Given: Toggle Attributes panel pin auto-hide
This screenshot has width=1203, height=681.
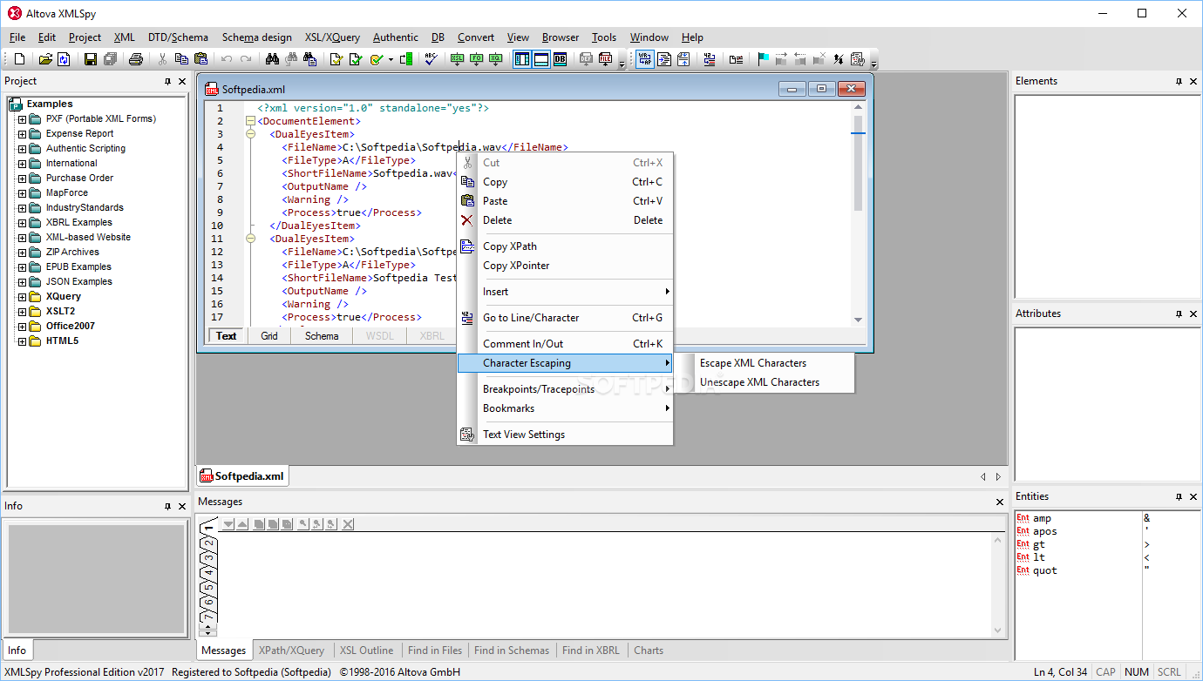Looking at the screenshot, I should [1179, 314].
